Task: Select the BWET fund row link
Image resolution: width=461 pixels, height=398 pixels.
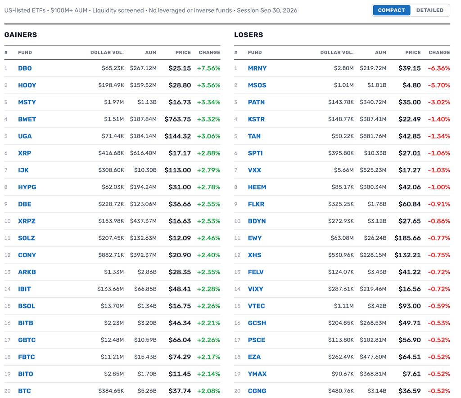Action: [27, 119]
